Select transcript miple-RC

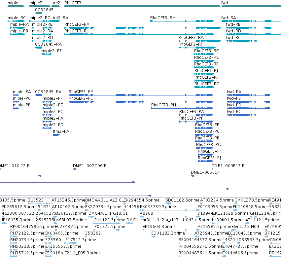point(16,21)
